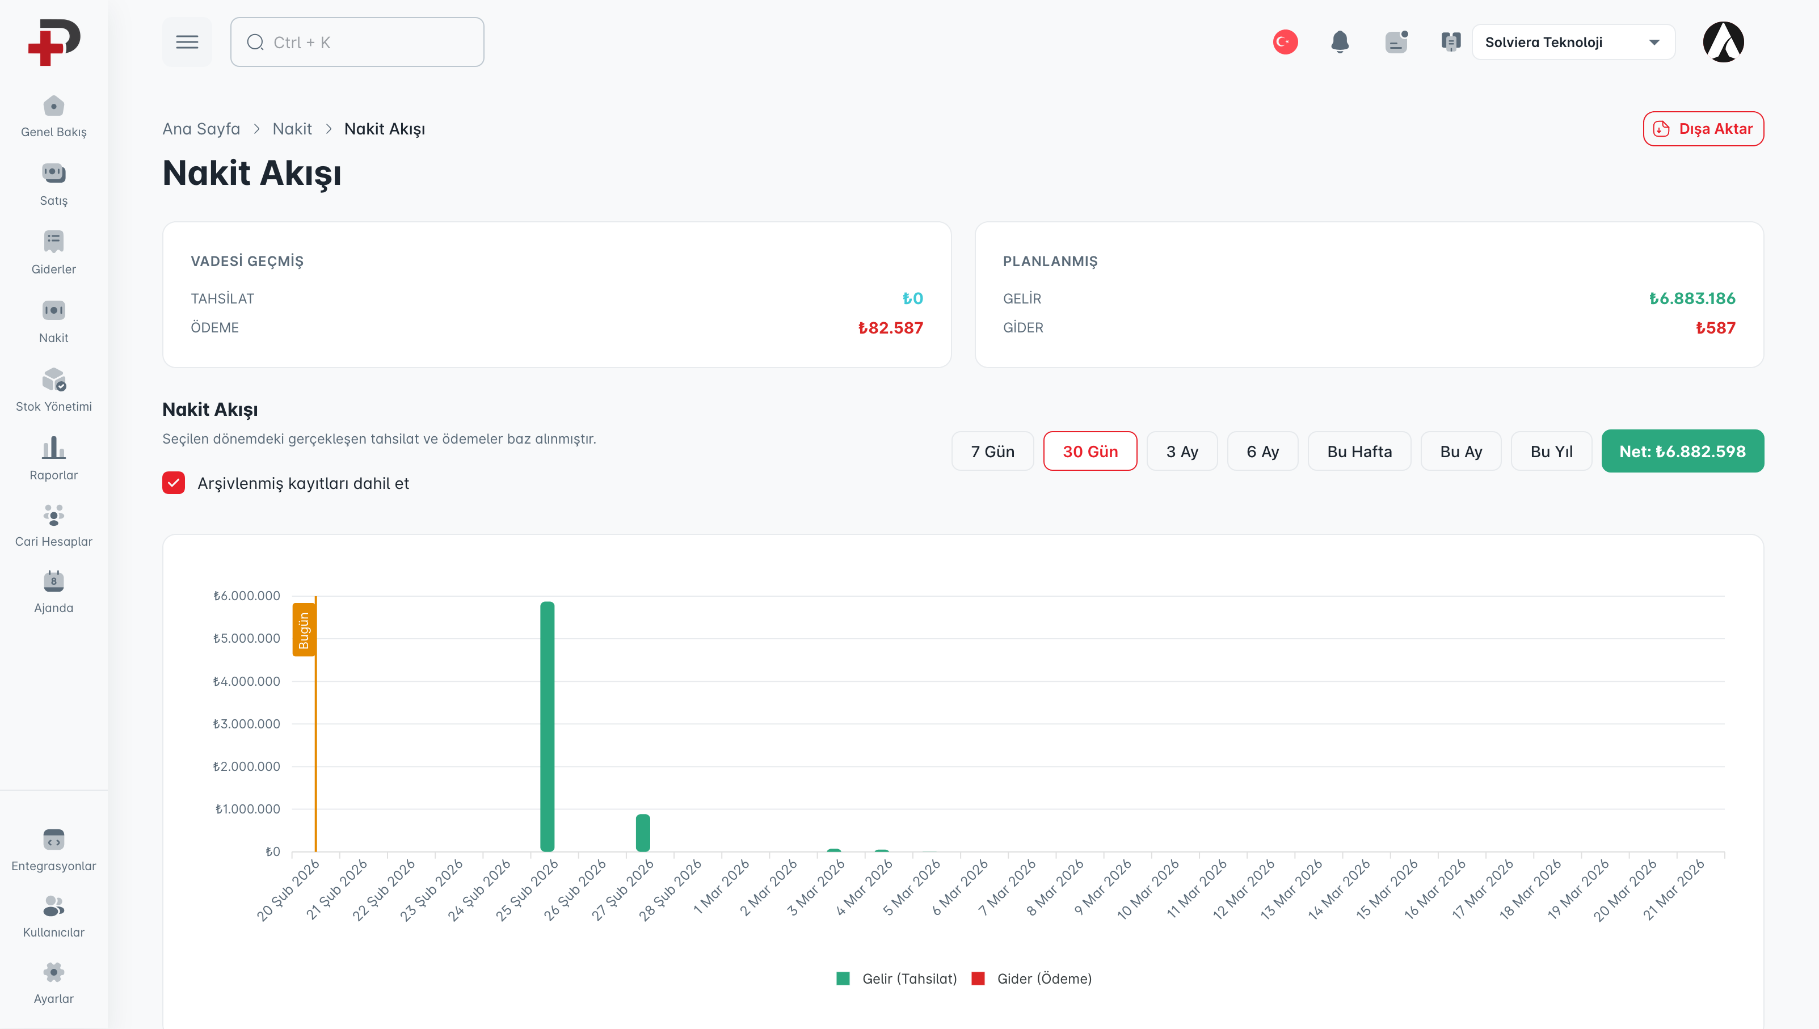Open the Entegrasyonlar section
Screen dimensions: 1819x1029
pos(53,849)
